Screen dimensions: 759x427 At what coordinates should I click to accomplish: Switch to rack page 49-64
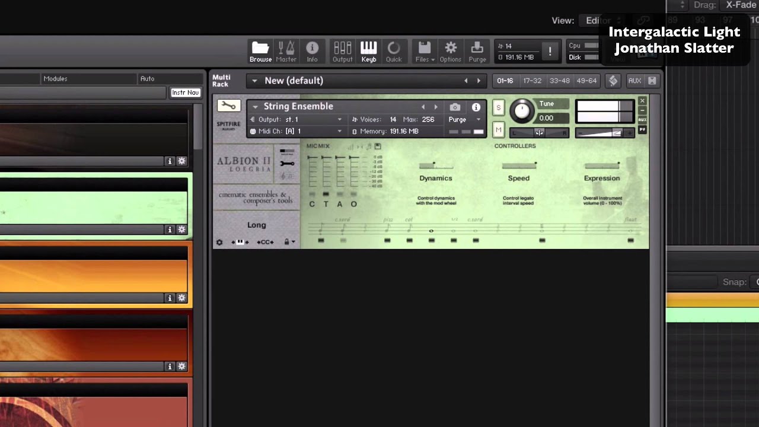click(x=586, y=81)
